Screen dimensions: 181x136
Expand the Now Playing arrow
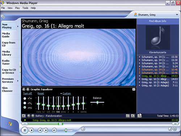click(18, 26)
